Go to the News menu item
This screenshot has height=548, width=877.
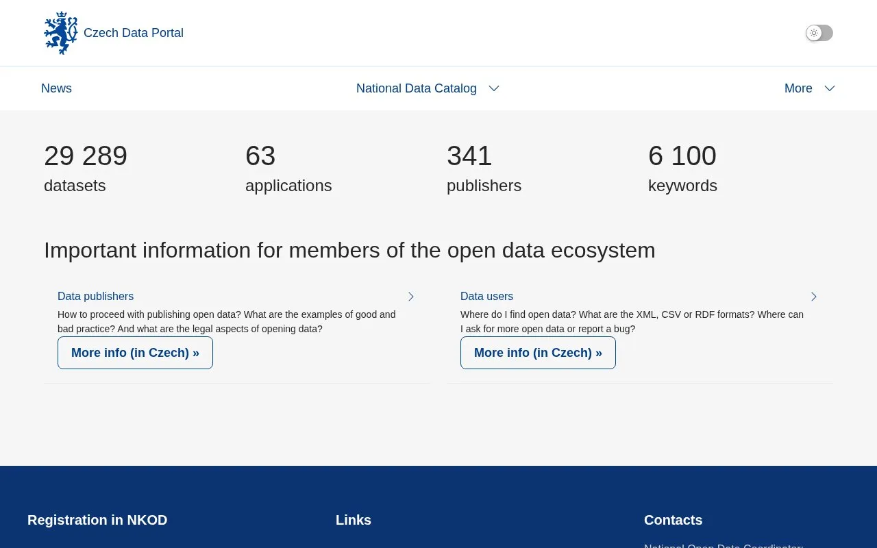click(x=56, y=88)
